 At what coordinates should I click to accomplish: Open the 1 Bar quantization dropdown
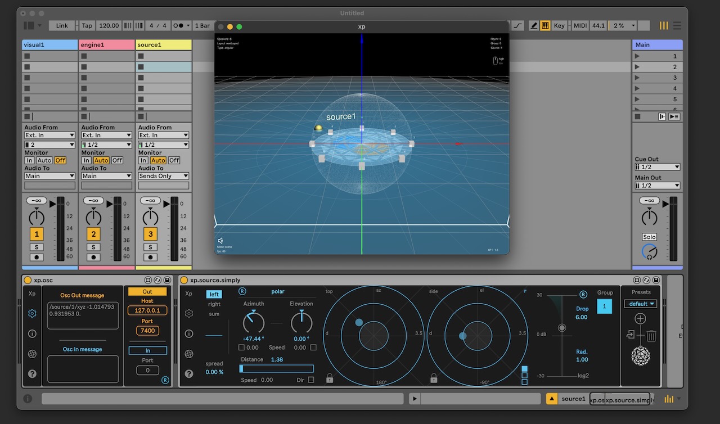tap(202, 25)
